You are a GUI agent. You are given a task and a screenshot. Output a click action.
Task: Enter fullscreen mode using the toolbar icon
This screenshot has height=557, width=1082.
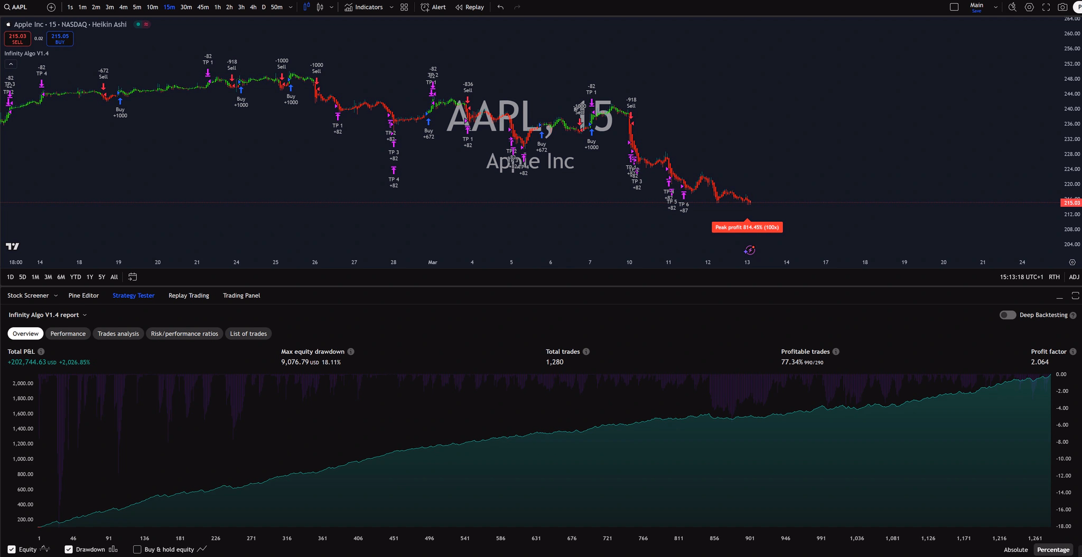(1046, 7)
